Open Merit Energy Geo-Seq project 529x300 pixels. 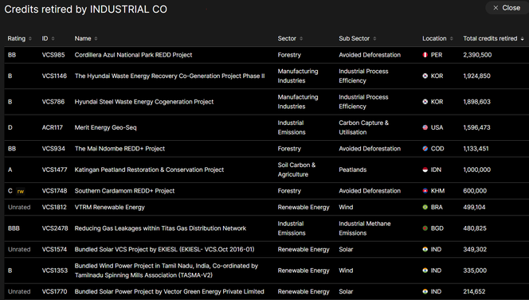click(x=106, y=127)
